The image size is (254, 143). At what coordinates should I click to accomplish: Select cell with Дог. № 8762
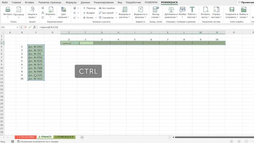[36, 57]
